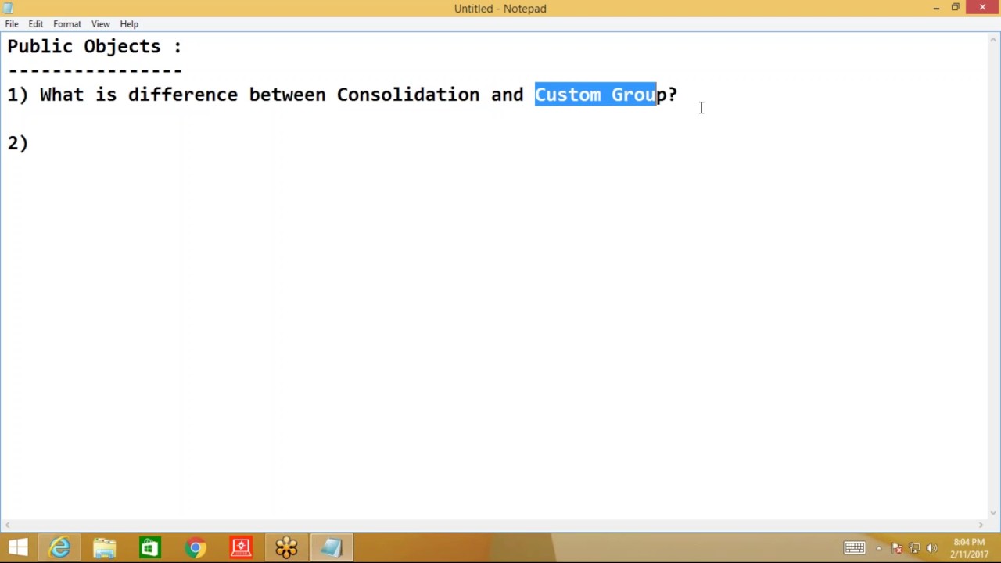The width and height of the screenshot is (1001, 563).
Task: Close the Notepad window
Action: pos(982,8)
